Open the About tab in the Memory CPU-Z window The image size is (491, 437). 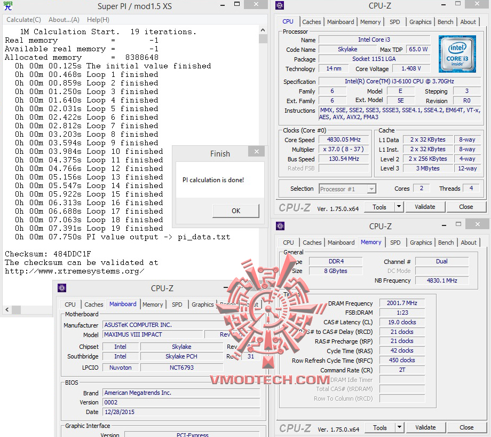coord(469,243)
